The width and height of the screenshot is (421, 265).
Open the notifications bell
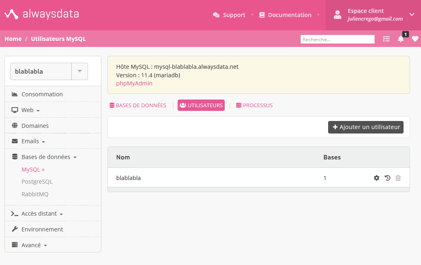click(401, 39)
